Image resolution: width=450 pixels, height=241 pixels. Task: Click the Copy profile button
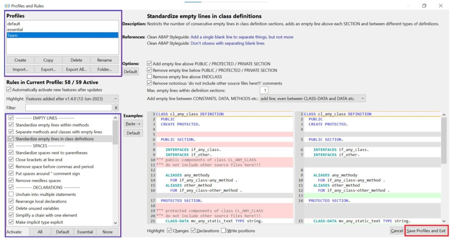pyautogui.click(x=48, y=60)
